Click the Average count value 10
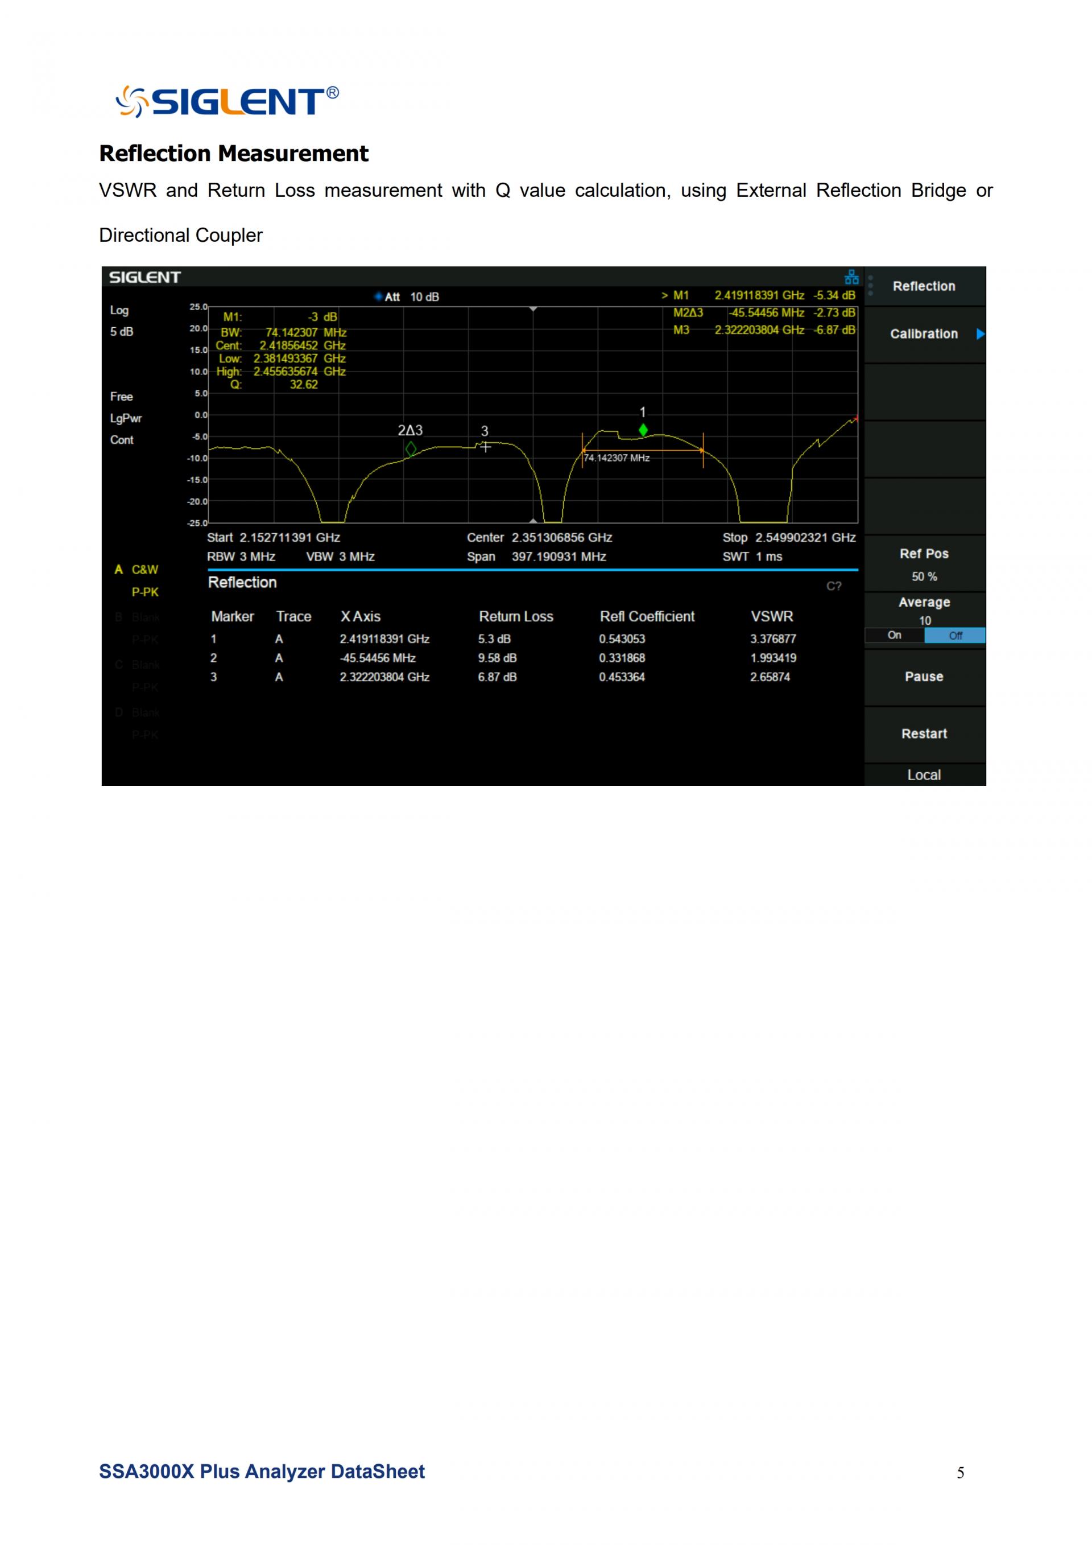The height and width of the screenshot is (1545, 1092). 925,620
